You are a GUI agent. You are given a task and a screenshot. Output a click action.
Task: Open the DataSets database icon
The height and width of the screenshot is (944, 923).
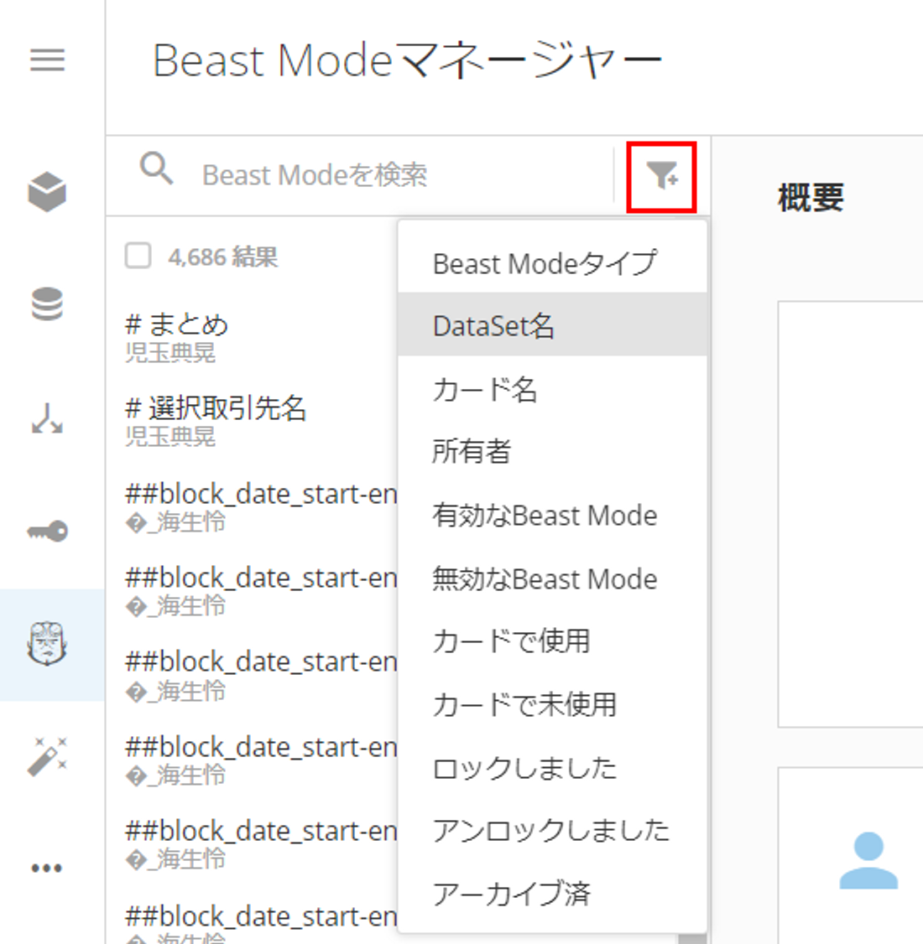click(47, 304)
